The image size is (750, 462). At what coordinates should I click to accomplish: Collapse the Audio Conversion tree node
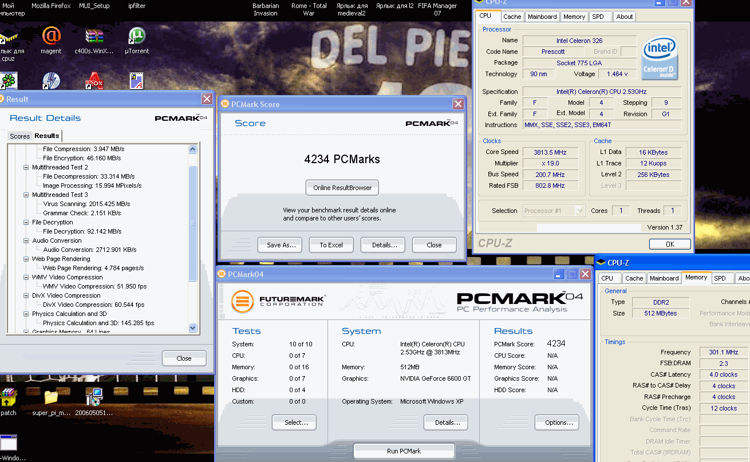click(26, 240)
